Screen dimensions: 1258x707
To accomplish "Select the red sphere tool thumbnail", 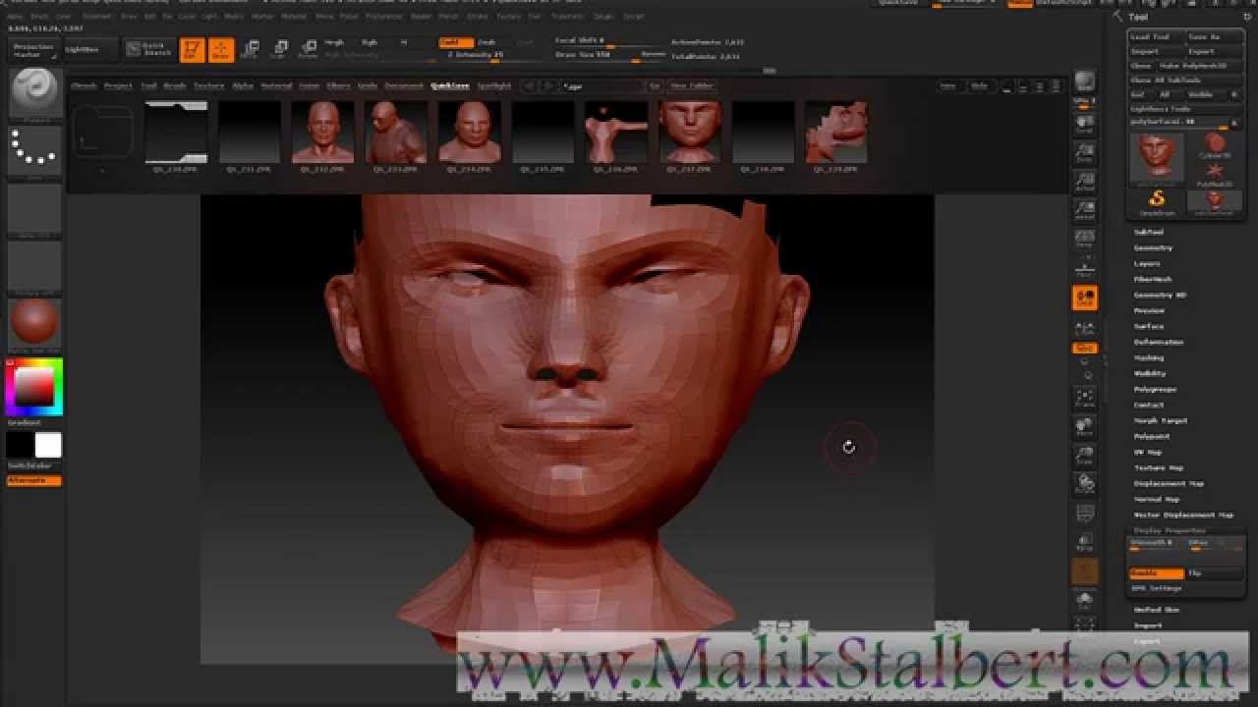I will [1215, 146].
